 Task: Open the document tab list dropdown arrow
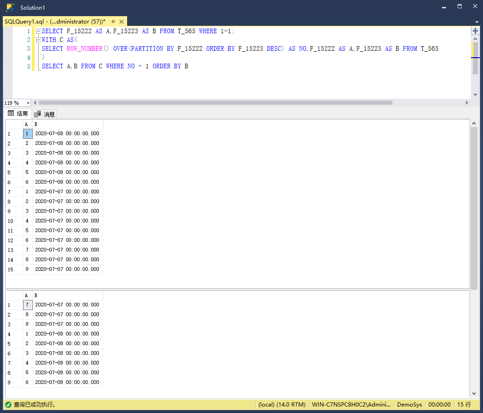(477, 22)
